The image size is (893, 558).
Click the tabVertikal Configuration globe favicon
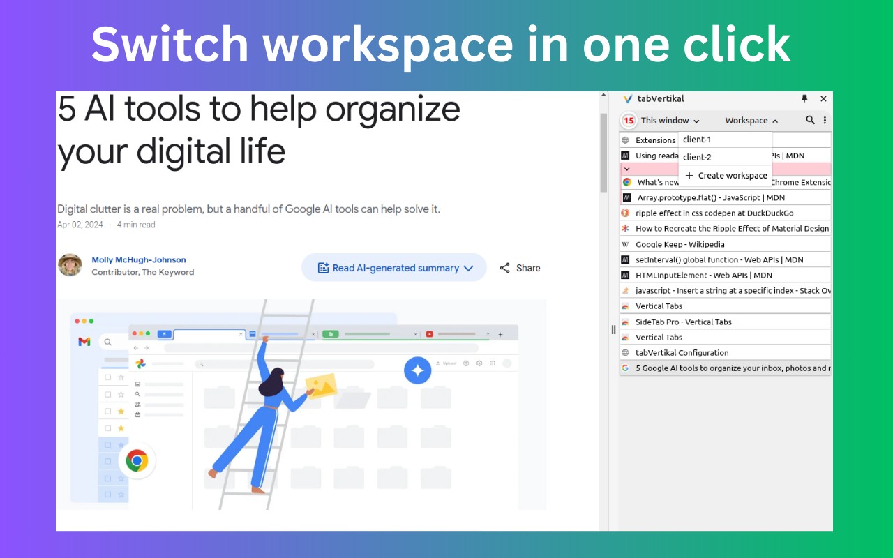click(626, 352)
